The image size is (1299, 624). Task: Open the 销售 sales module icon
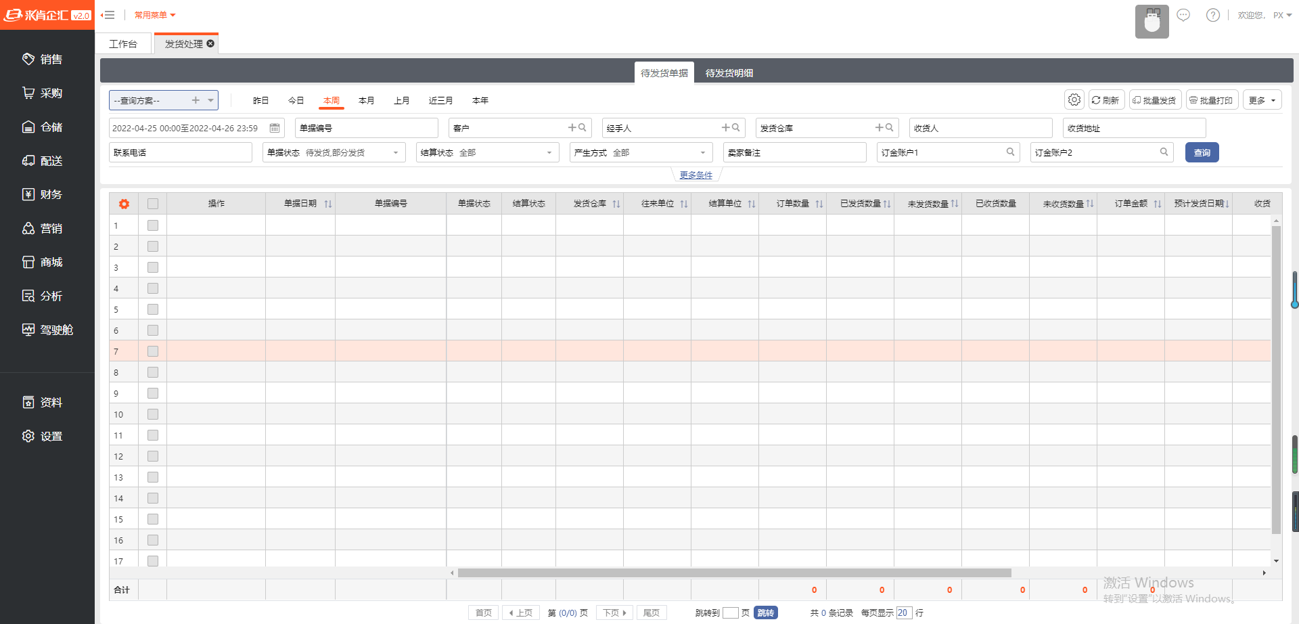tap(28, 60)
